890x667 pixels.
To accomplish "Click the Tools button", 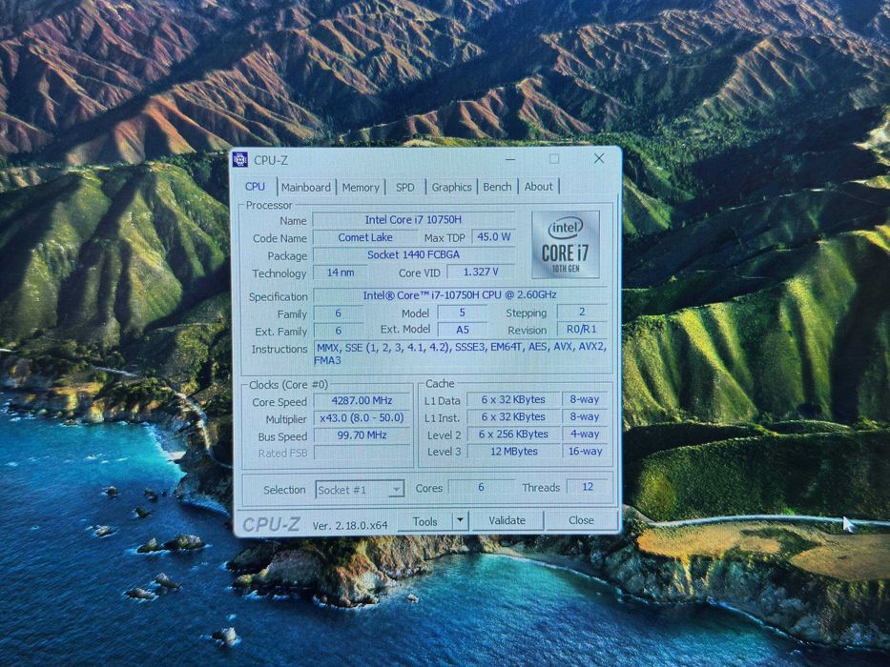I will click(424, 521).
